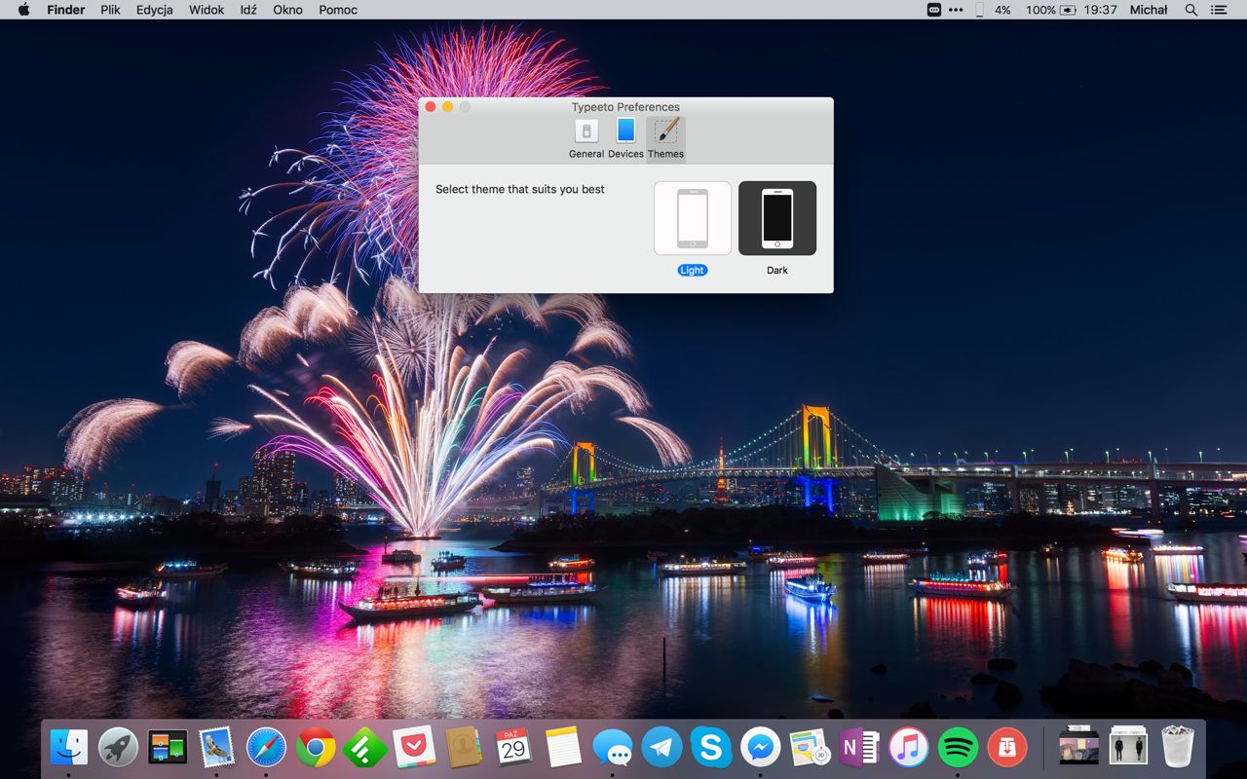Open the Pomoc menu
The width and height of the screenshot is (1247, 779).
click(x=338, y=10)
